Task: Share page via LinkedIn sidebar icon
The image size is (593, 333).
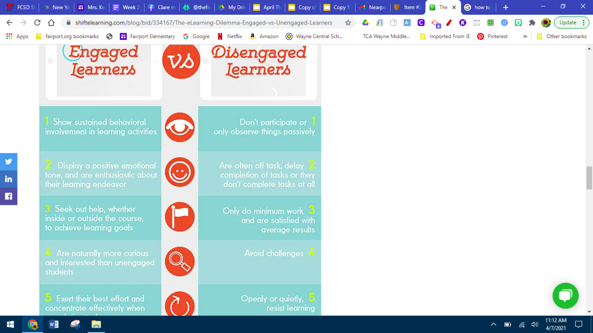Action: click(x=8, y=179)
